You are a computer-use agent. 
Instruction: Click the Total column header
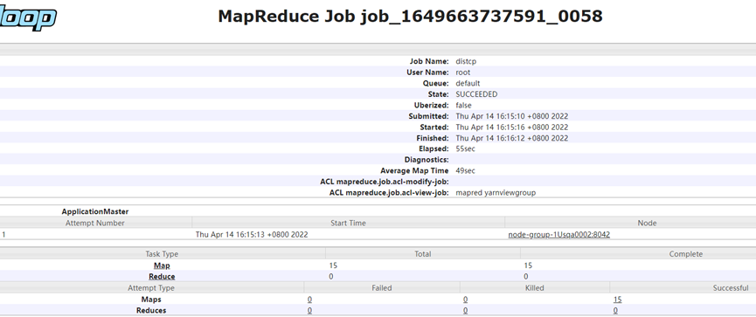pyautogui.click(x=423, y=254)
